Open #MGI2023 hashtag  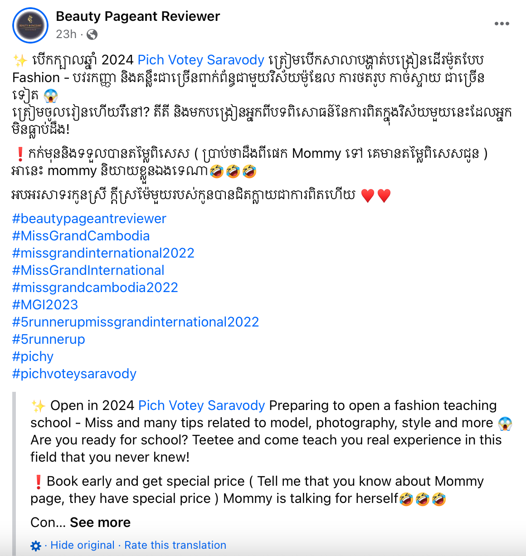pyautogui.click(x=45, y=305)
